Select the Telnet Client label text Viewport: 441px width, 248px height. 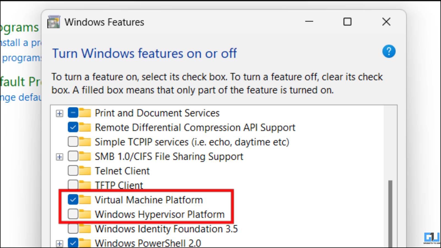point(122,171)
